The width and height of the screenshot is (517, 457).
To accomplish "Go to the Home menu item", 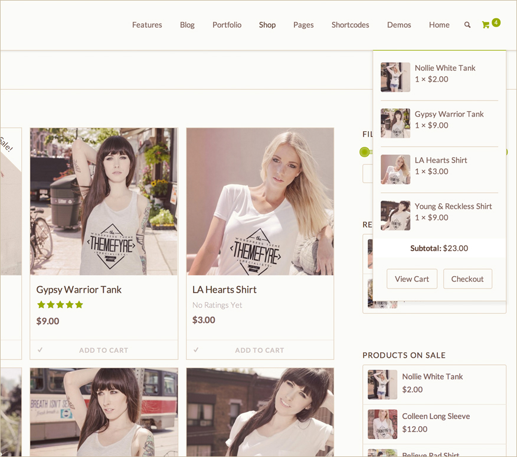I will tap(439, 25).
